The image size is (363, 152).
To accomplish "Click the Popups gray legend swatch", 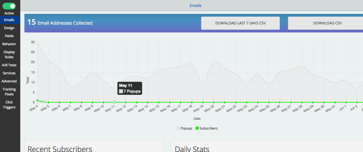I will (x=178, y=128).
